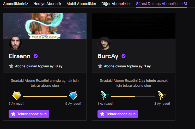Click Elraenn's verified partner badge

pos(36,56)
